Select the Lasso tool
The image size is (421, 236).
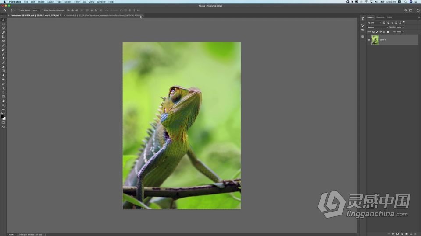[3, 28]
